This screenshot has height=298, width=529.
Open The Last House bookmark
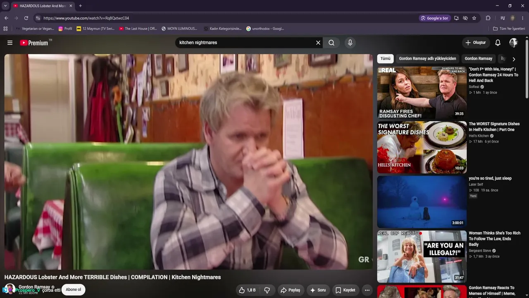click(x=138, y=29)
